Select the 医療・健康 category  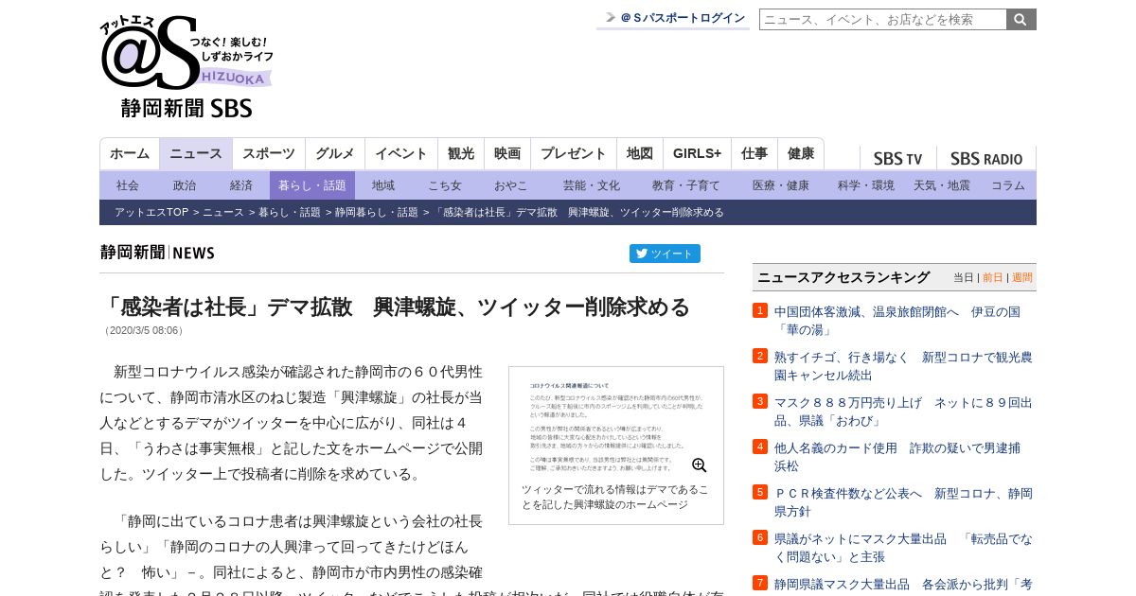781,185
